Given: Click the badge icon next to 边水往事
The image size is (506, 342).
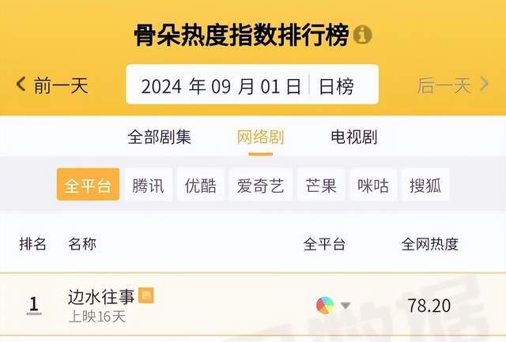Looking at the screenshot, I should pos(146,295).
